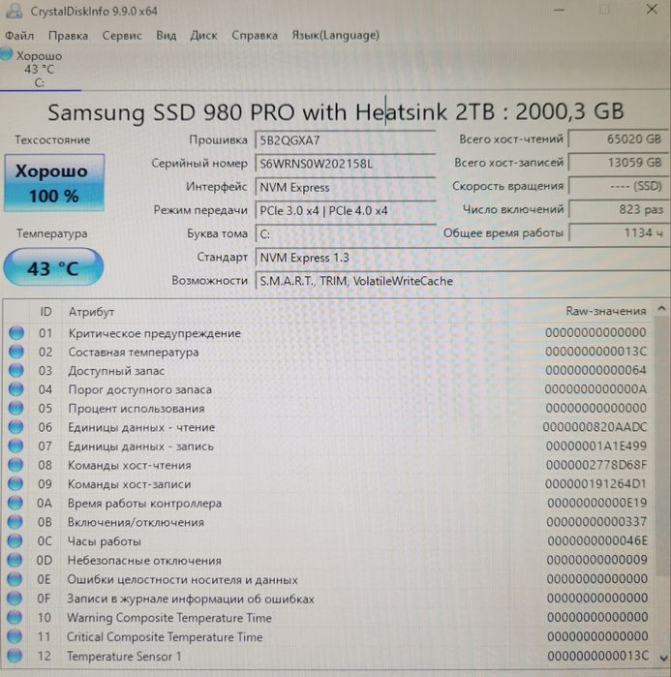Open the Сервис menu
Viewport: 671px width, 677px height.
pyautogui.click(x=122, y=36)
